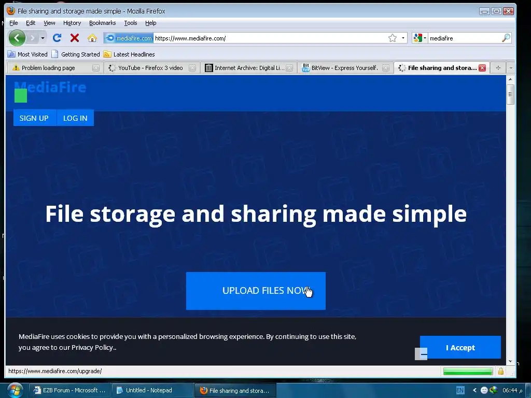Open a new tab with the plus button
Viewport: 531px width, 398px height.
point(498,68)
